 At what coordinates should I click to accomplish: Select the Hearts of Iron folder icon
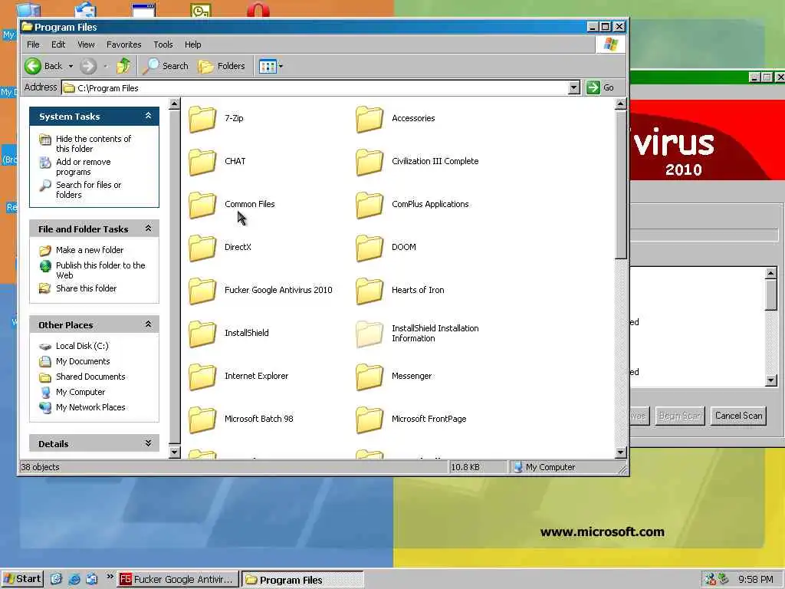click(x=370, y=291)
